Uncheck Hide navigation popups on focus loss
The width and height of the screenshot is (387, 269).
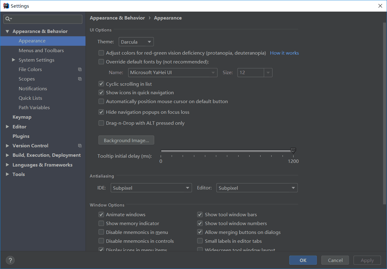pos(101,112)
